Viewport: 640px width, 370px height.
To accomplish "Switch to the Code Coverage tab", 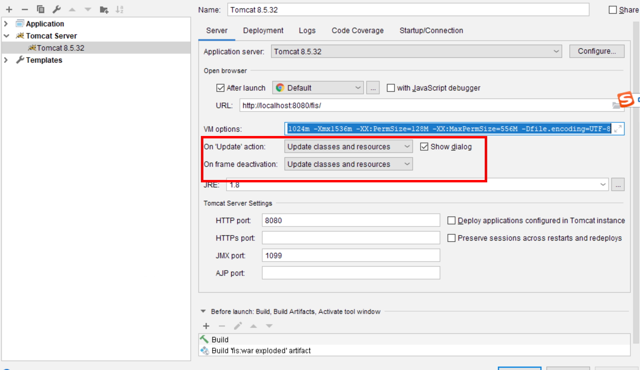I will click(x=358, y=31).
